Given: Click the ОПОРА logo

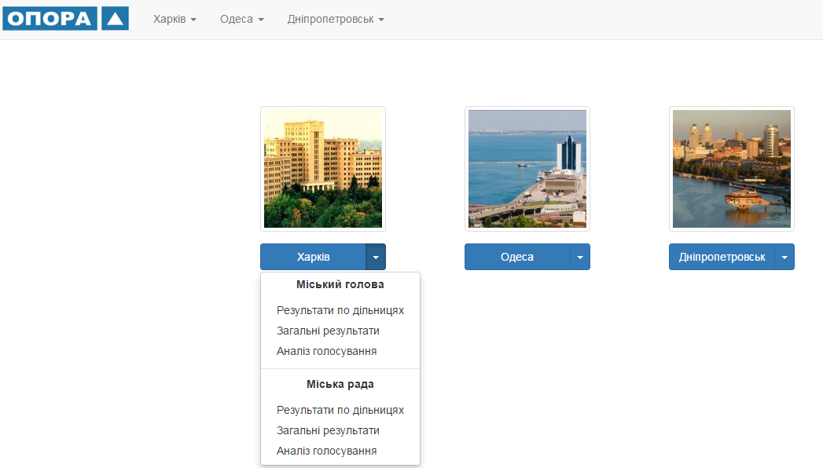Looking at the screenshot, I should (x=65, y=18).
